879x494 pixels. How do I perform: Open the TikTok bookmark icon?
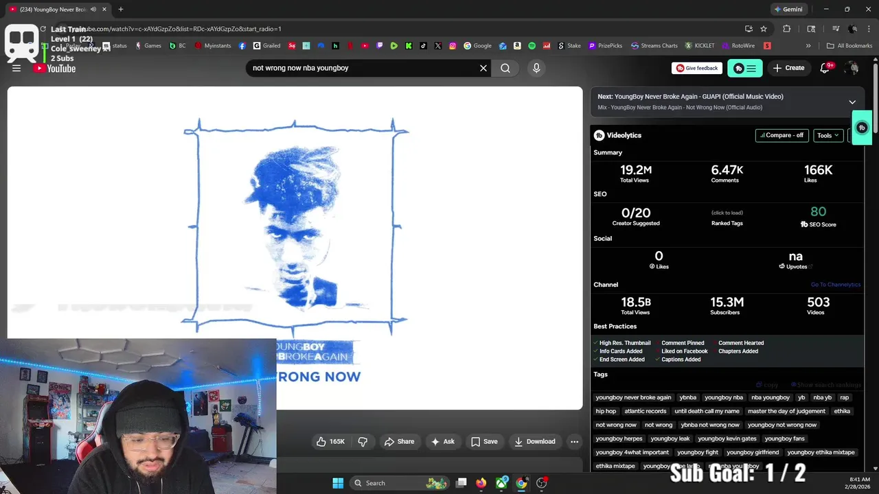423,46
